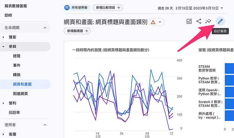Click the 100 y-axis value
234x138 pixels.
179,114
